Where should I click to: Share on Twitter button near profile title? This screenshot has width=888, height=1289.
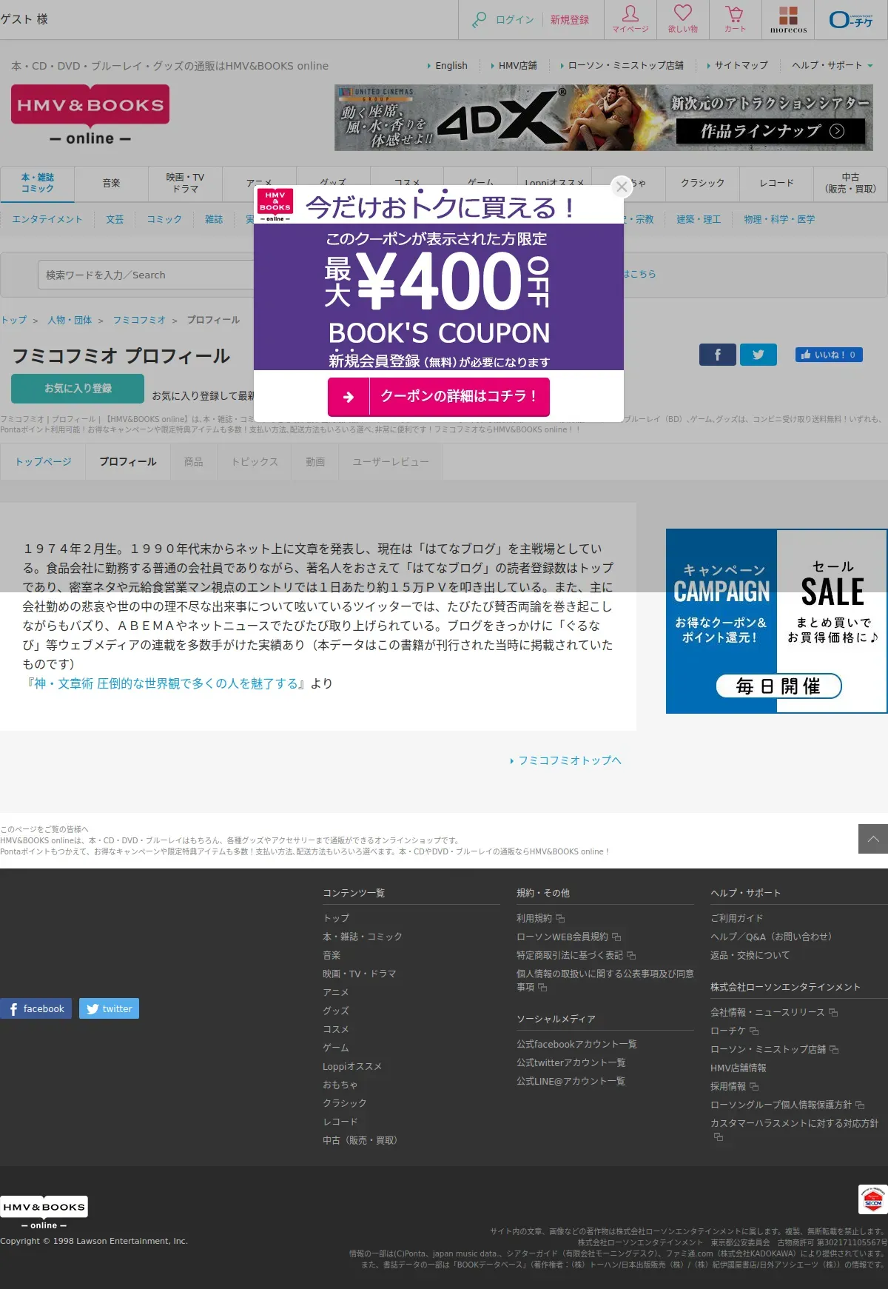(x=758, y=355)
